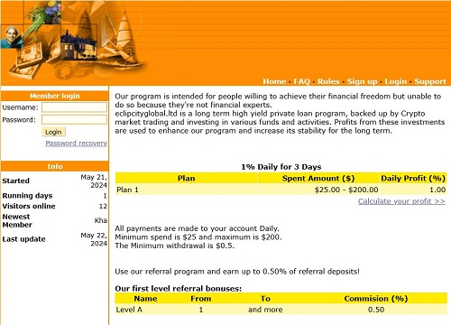Focus the Password input field
Screen dimensions: 451x325
point(74,119)
